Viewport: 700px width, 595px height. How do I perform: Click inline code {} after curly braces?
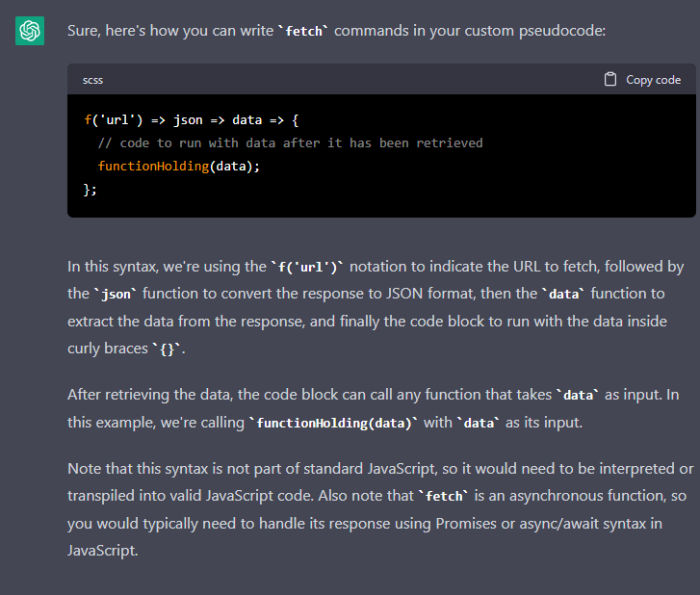pyautogui.click(x=167, y=349)
